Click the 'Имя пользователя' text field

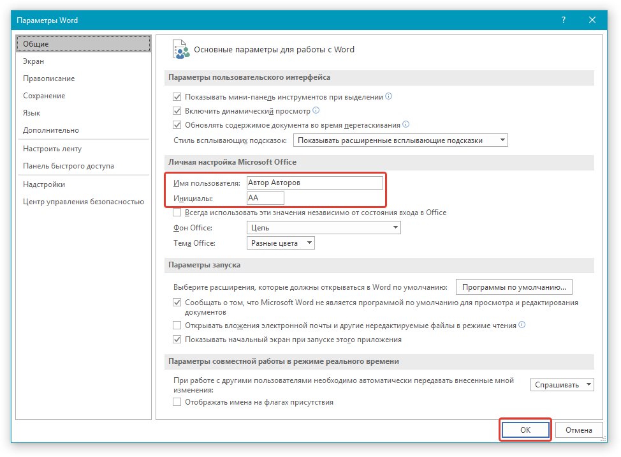(x=314, y=183)
